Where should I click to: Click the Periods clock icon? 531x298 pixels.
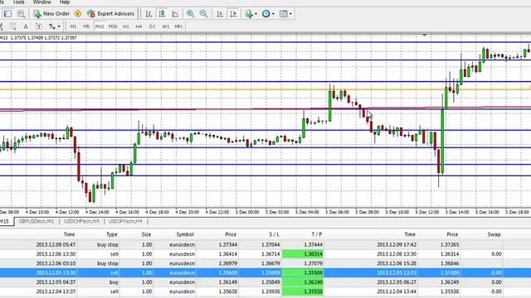click(266, 14)
